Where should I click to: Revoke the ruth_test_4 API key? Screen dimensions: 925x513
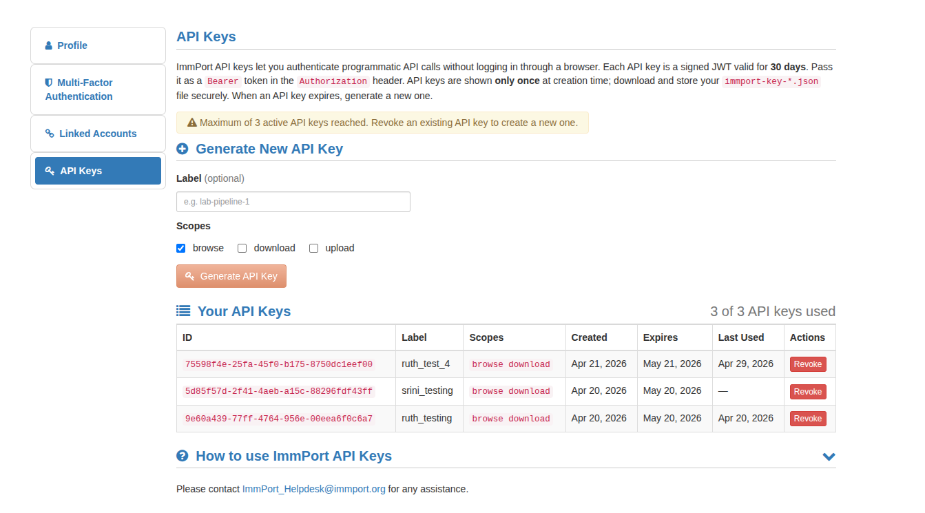(x=808, y=364)
